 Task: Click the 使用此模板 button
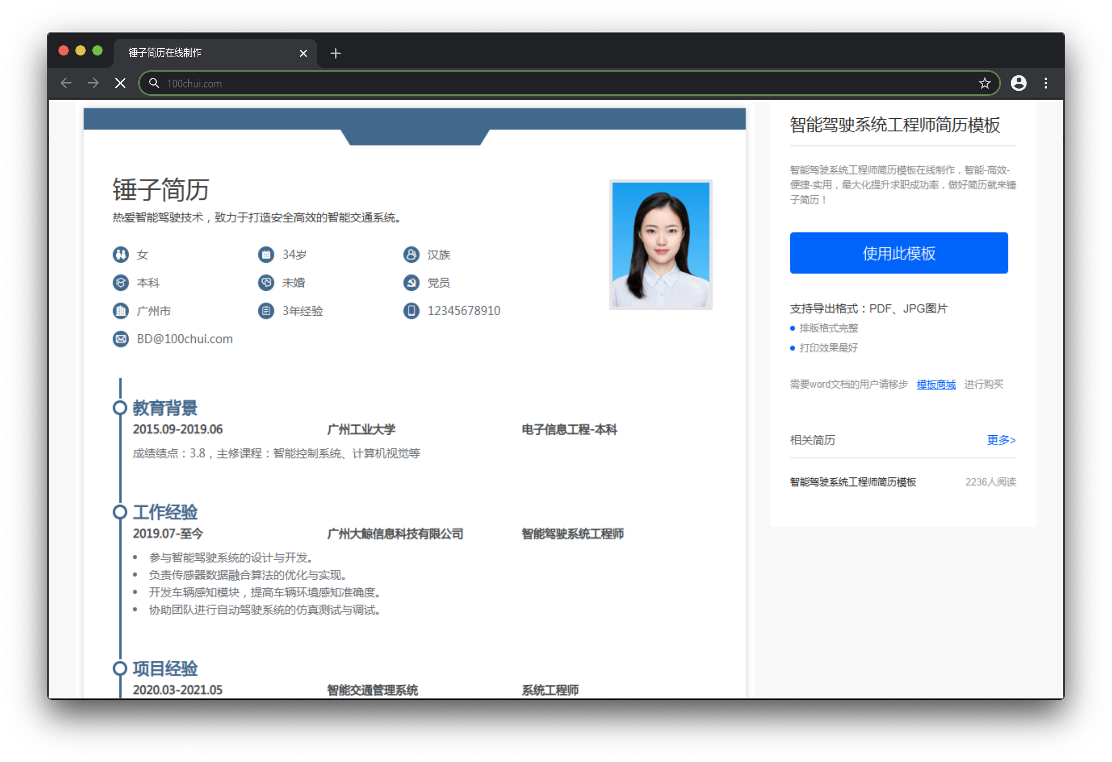(898, 253)
